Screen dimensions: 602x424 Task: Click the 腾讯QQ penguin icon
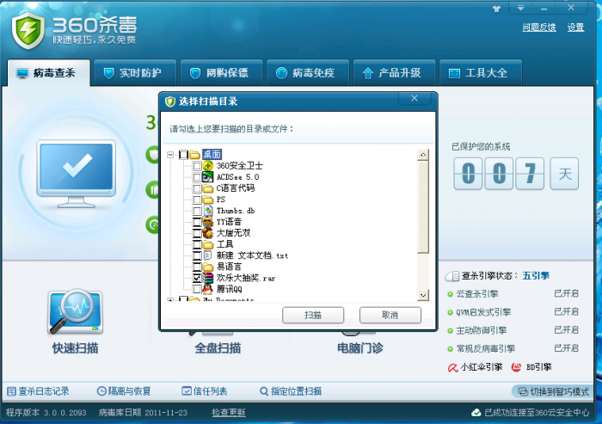click(208, 289)
